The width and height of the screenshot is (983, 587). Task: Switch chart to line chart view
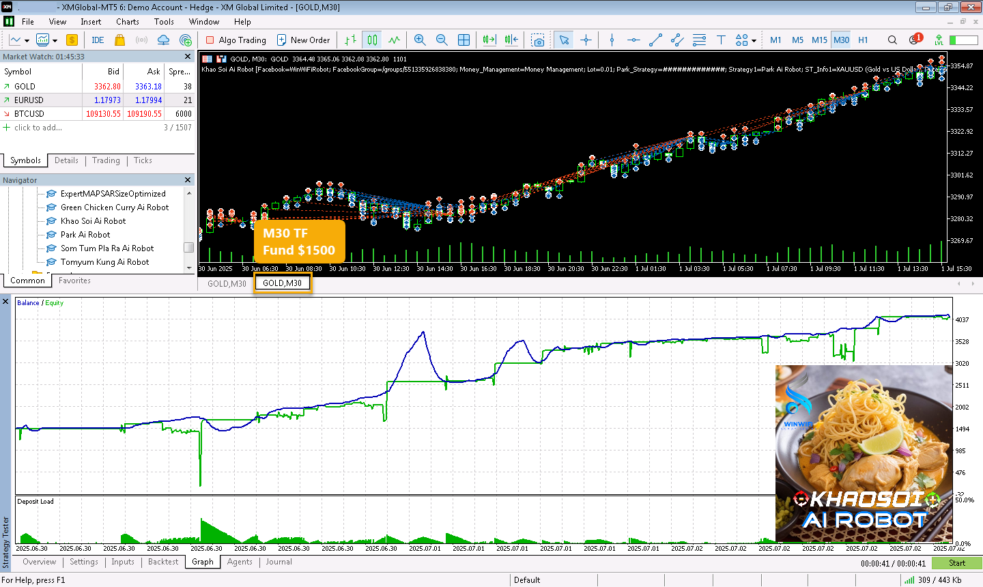pos(394,40)
